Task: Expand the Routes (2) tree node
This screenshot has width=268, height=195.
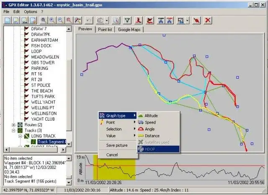Action: (x=13, y=125)
